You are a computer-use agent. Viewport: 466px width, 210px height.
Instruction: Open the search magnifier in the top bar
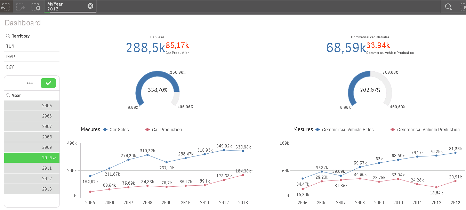click(449, 7)
